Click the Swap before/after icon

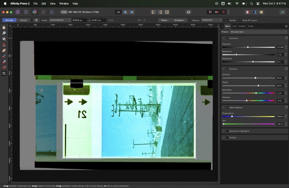tap(167, 12)
